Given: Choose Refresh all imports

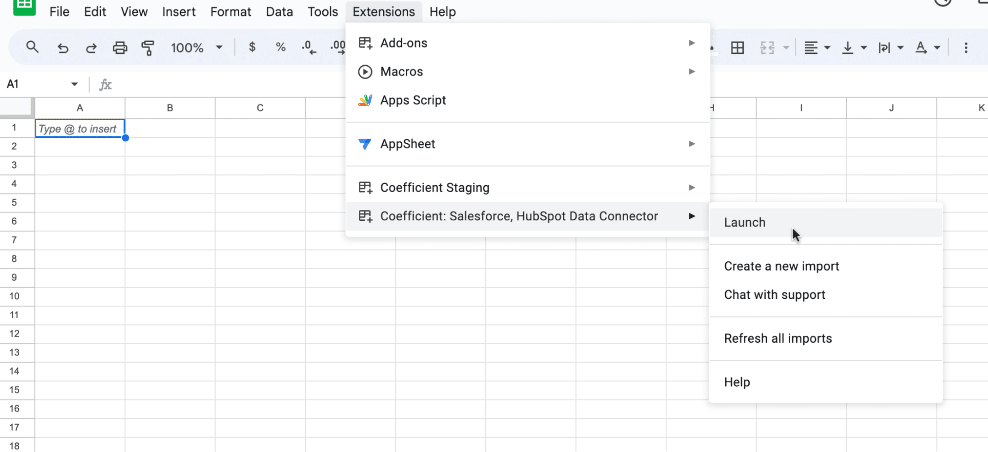Looking at the screenshot, I should 825,338.
